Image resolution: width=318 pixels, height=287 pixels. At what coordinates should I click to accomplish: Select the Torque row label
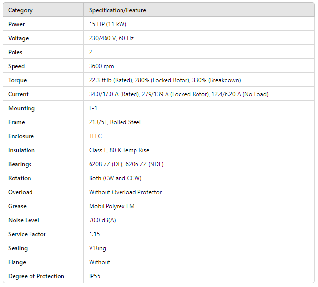[x=17, y=80]
